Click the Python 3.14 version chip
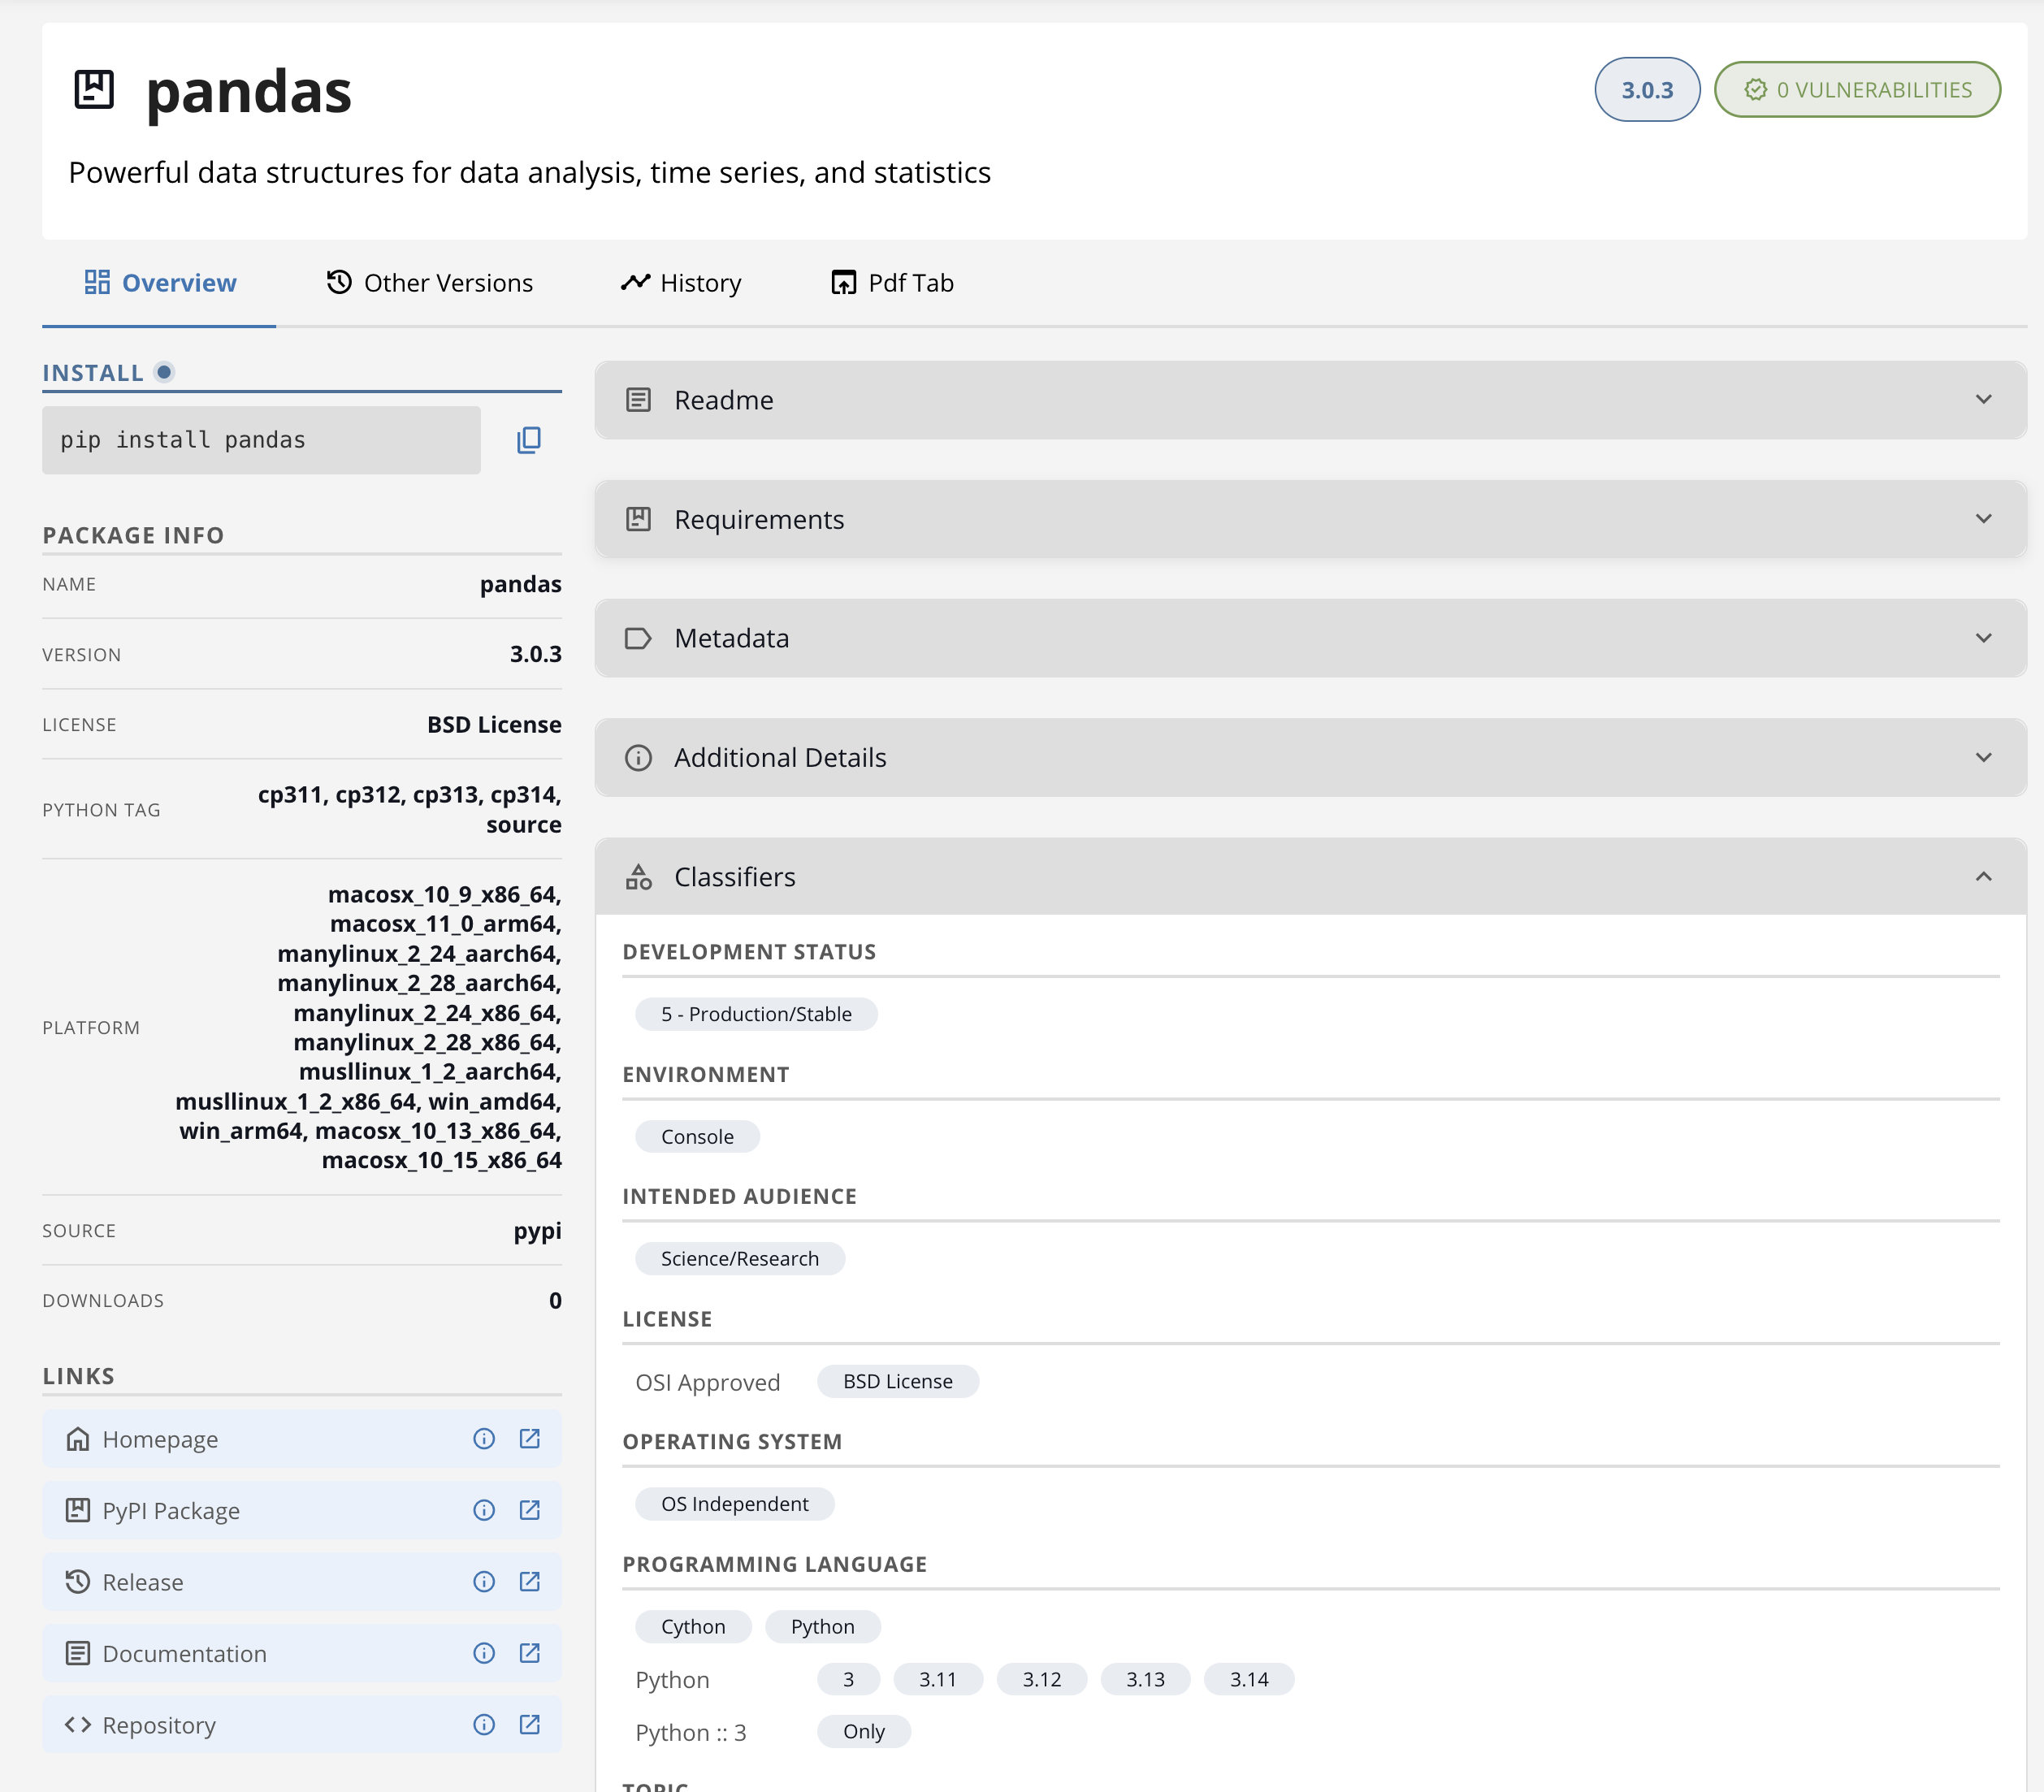This screenshot has width=2044, height=1792. 1249,1679
